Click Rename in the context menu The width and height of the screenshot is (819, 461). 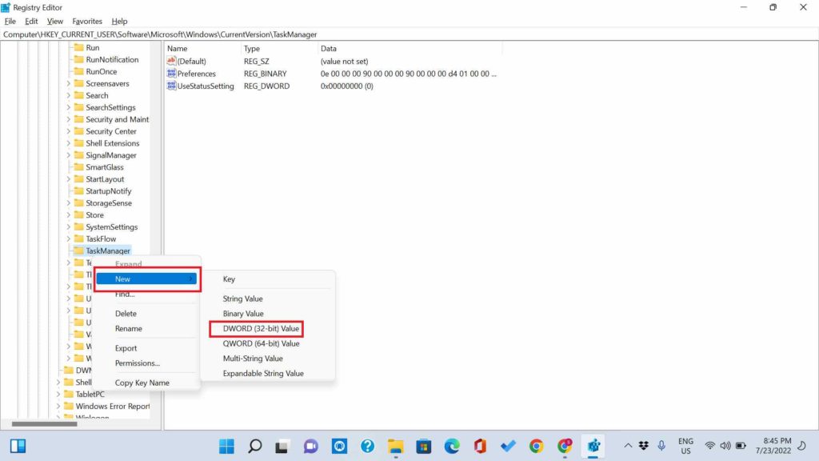click(129, 328)
